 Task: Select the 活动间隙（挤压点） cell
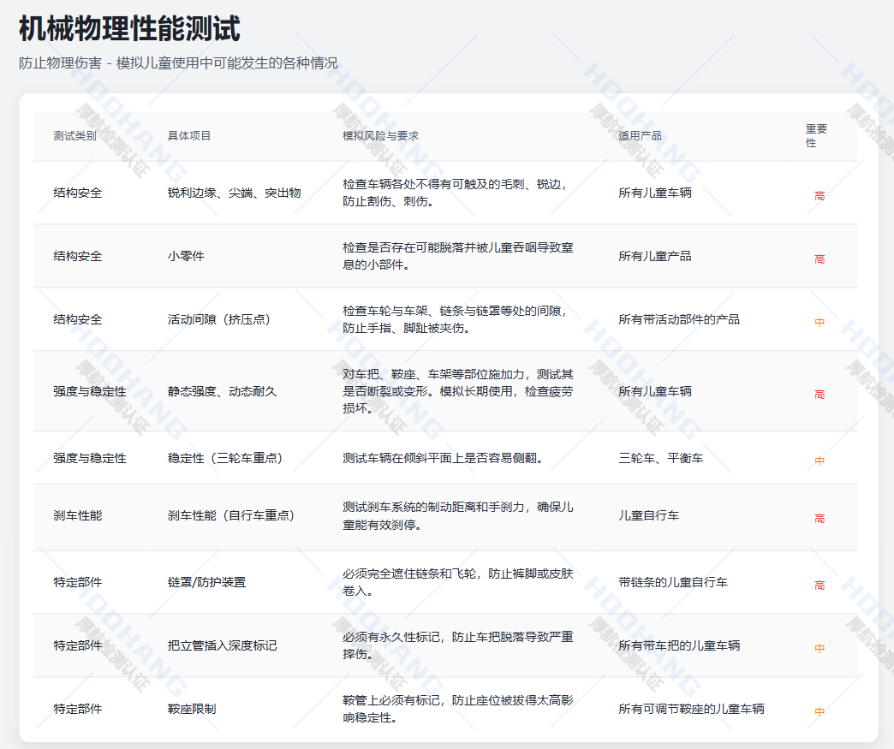pyautogui.click(x=219, y=319)
